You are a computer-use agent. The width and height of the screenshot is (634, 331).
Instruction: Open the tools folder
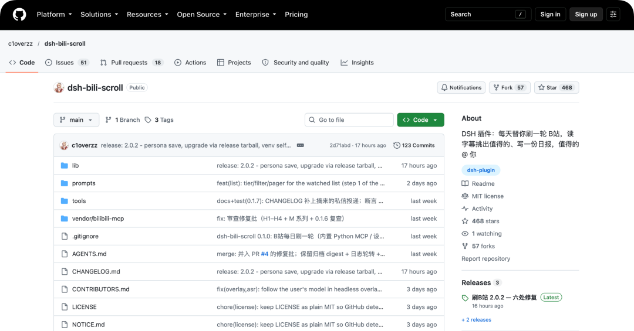[79, 201]
